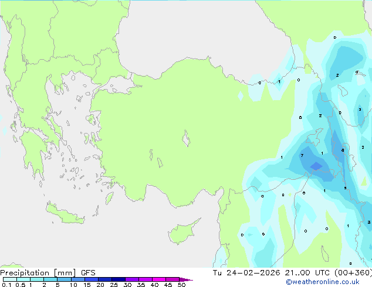Screen dimensions: 372x287
Task: Click the '0.5' legend scale label
Action: point(21,285)
